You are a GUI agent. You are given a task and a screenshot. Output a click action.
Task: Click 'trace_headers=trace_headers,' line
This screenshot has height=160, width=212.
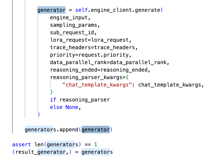(x=94, y=48)
